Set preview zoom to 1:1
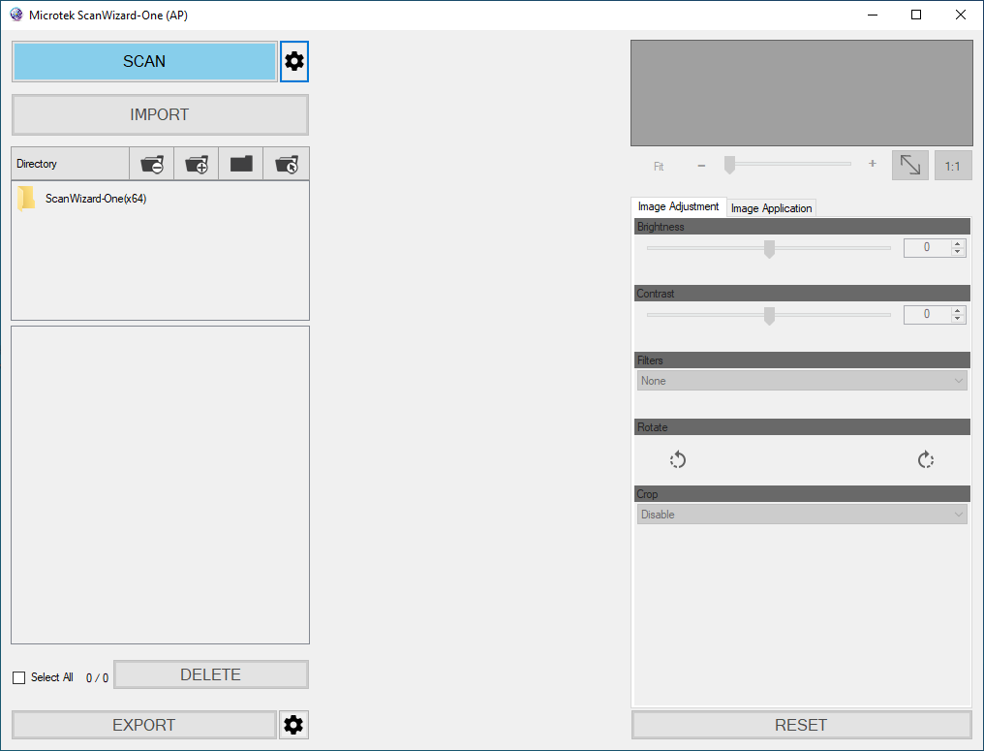 click(x=953, y=165)
